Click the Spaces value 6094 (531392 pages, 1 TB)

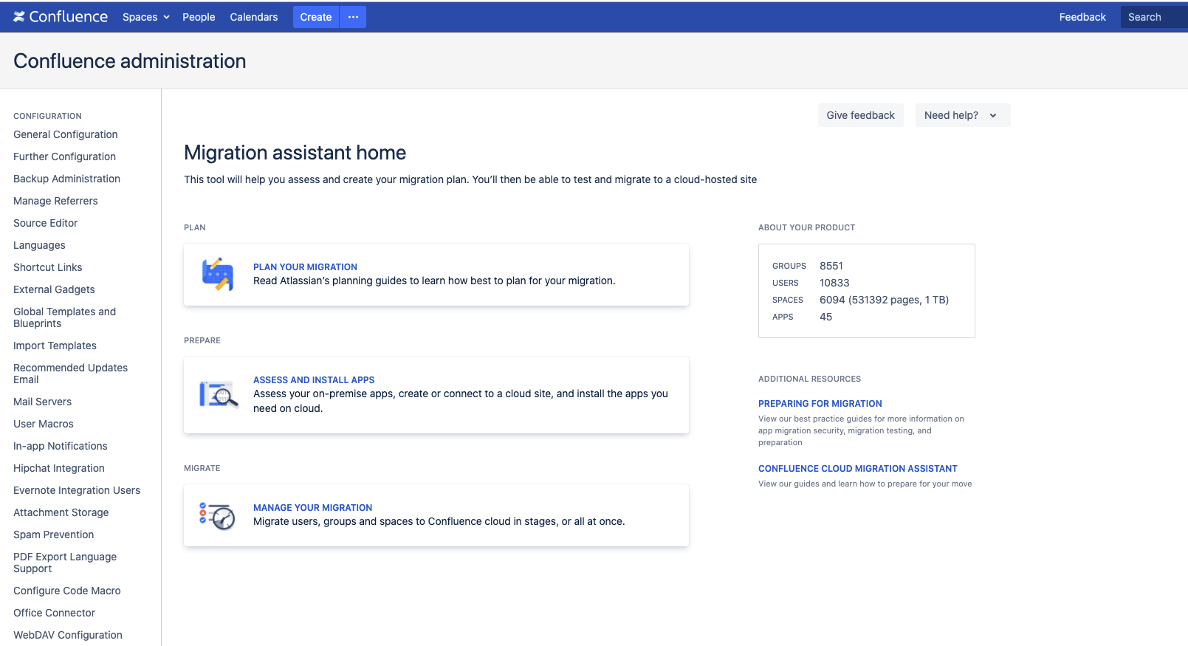[x=884, y=300]
